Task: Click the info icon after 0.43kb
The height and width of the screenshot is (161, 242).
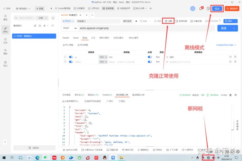Action: pyautogui.click(x=236, y=95)
